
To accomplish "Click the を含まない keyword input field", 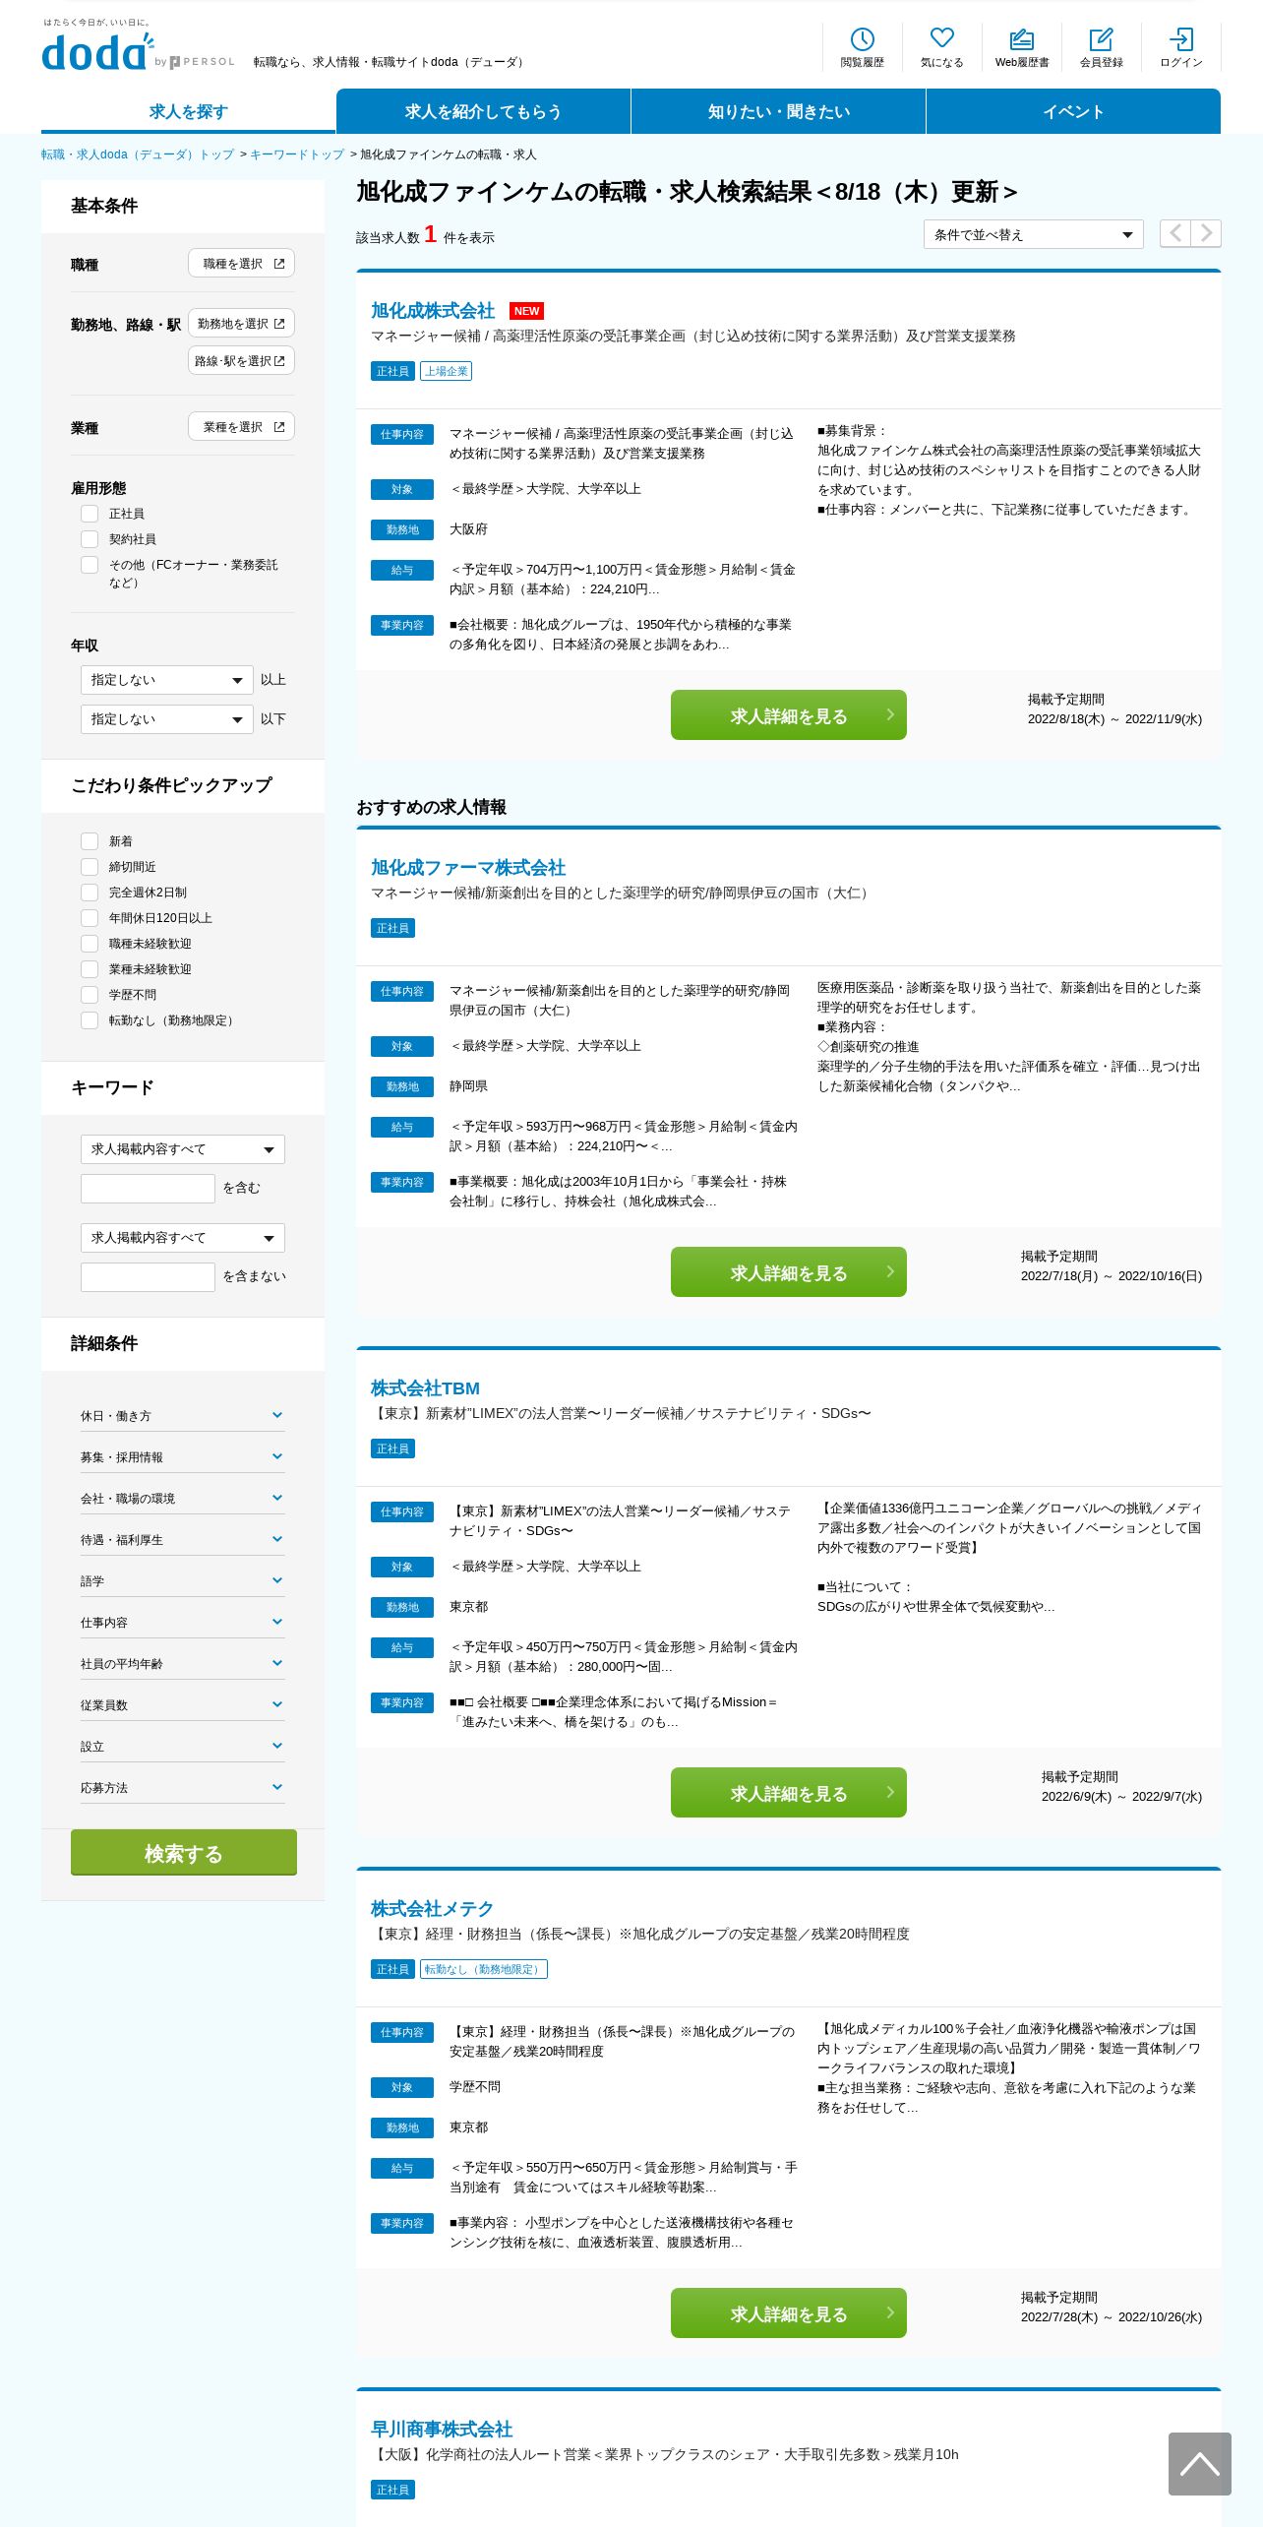I will [x=148, y=1277].
